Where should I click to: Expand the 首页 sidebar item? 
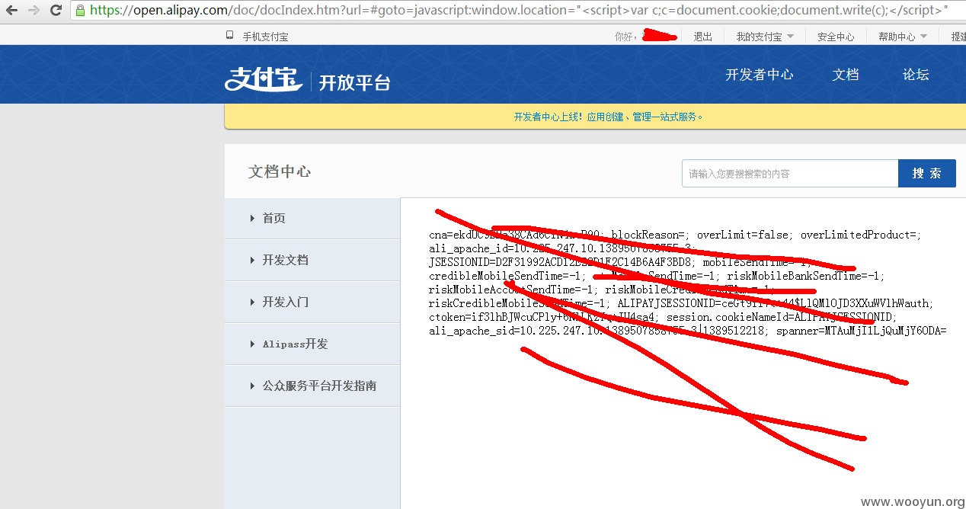click(x=312, y=218)
